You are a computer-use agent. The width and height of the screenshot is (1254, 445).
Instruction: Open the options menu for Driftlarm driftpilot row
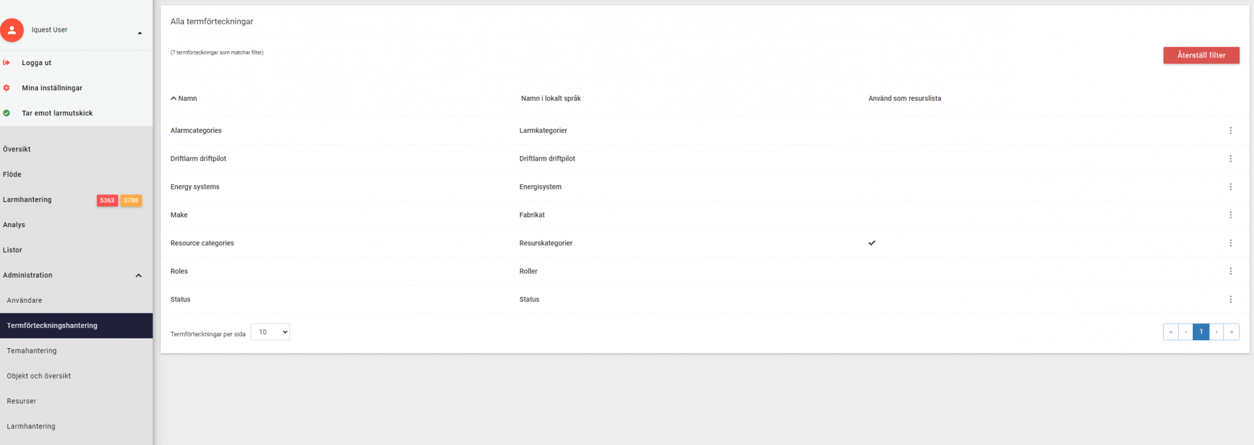coord(1230,159)
